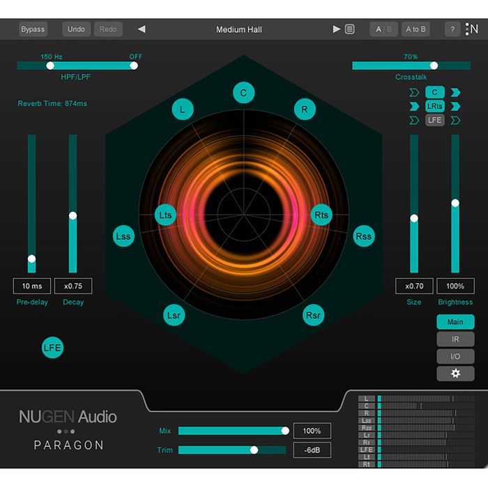Select the LFE channel node

pyautogui.click(x=53, y=347)
